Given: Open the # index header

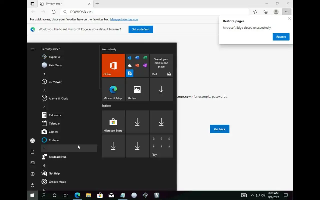Looking at the screenshot, I should 69,73.
